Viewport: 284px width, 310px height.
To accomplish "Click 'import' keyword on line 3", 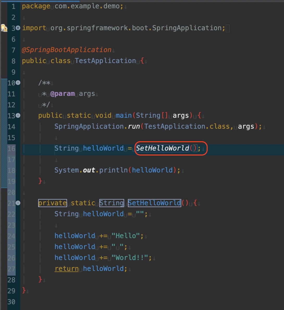I will tap(34, 28).
